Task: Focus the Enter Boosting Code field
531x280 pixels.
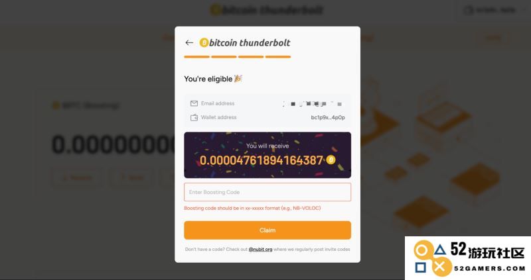Action: (x=267, y=192)
